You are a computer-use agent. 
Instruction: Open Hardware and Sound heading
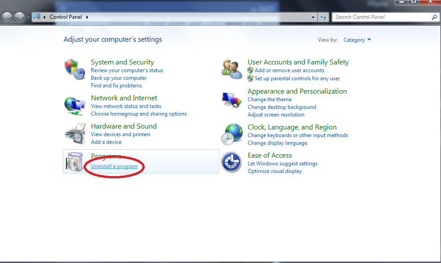tap(124, 126)
